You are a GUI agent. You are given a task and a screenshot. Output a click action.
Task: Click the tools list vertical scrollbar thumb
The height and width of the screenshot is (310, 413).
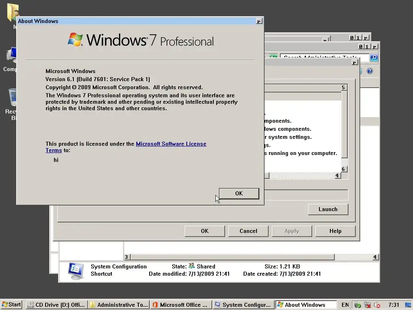344,124
